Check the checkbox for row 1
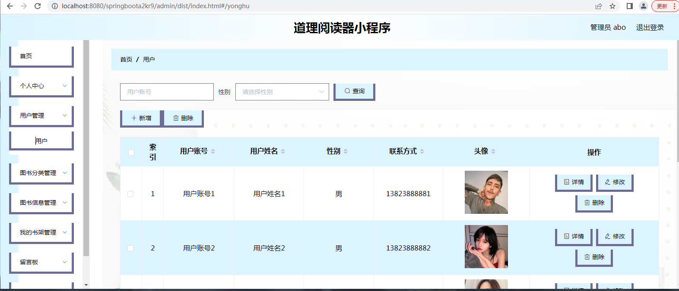Screen dimensions: 679x291 pyautogui.click(x=130, y=194)
